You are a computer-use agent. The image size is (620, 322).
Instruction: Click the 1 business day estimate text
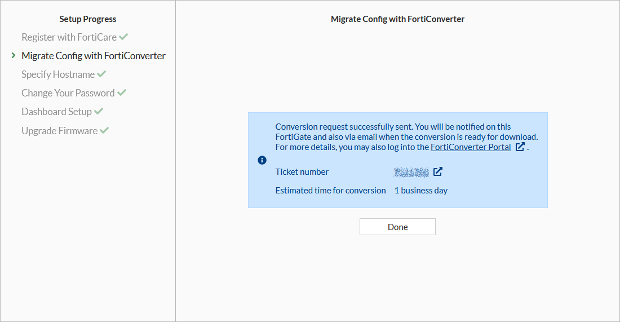click(421, 191)
